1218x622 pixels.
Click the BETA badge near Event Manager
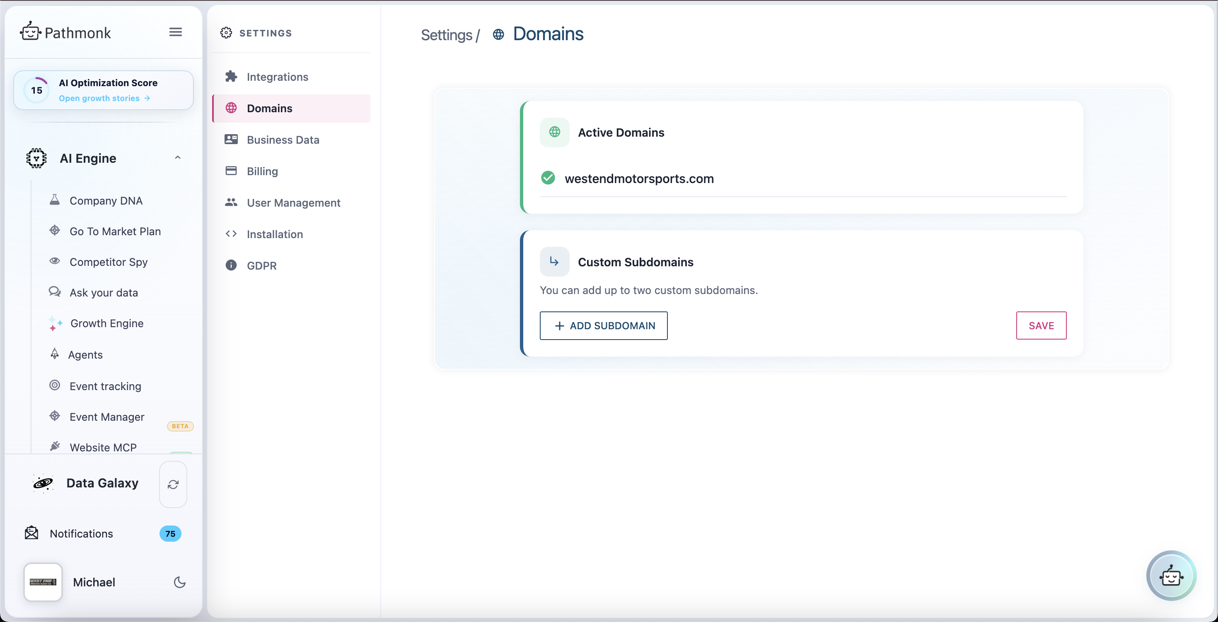click(x=180, y=426)
